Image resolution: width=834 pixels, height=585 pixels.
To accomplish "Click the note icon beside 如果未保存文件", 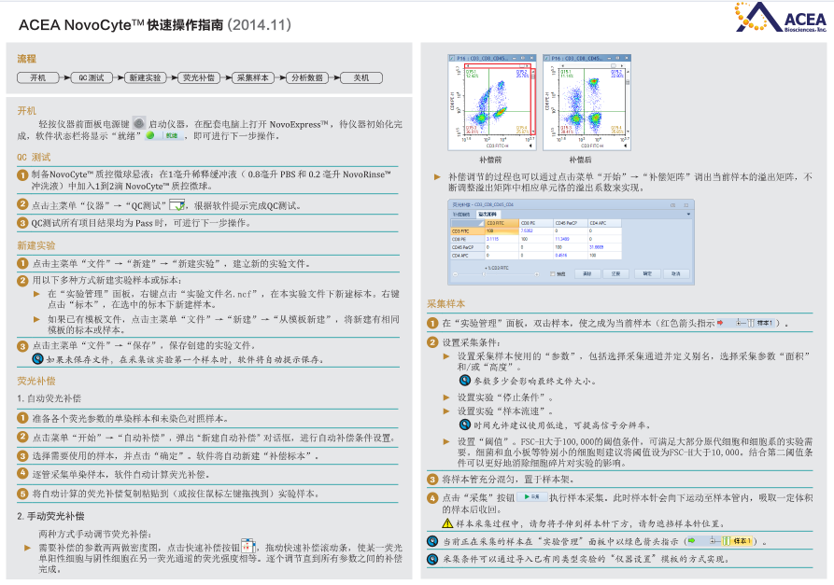I will (x=37, y=359).
